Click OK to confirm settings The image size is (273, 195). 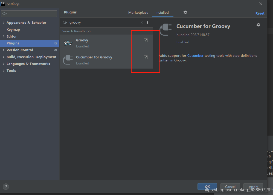click(x=207, y=186)
